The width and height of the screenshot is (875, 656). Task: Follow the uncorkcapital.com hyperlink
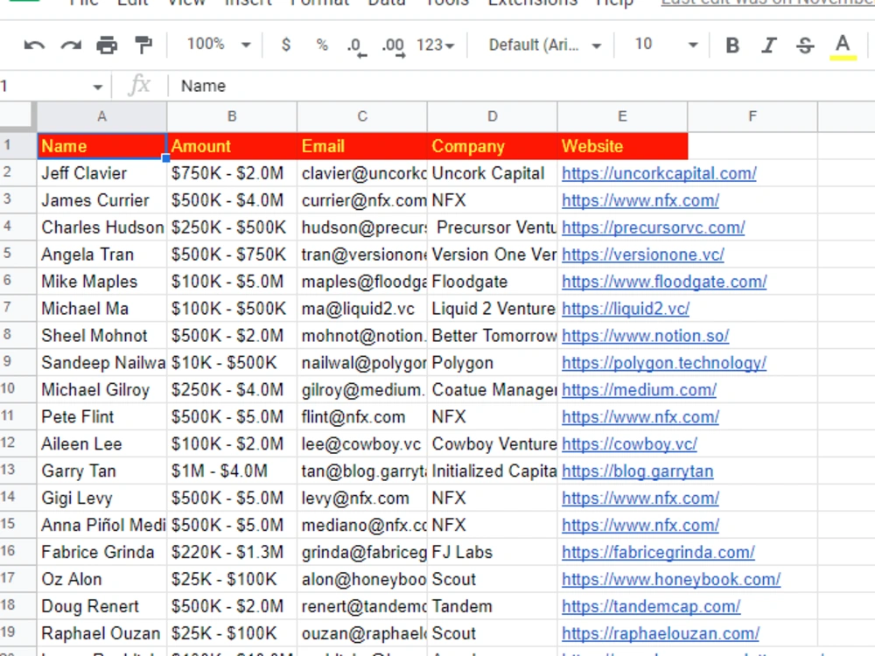pos(659,173)
